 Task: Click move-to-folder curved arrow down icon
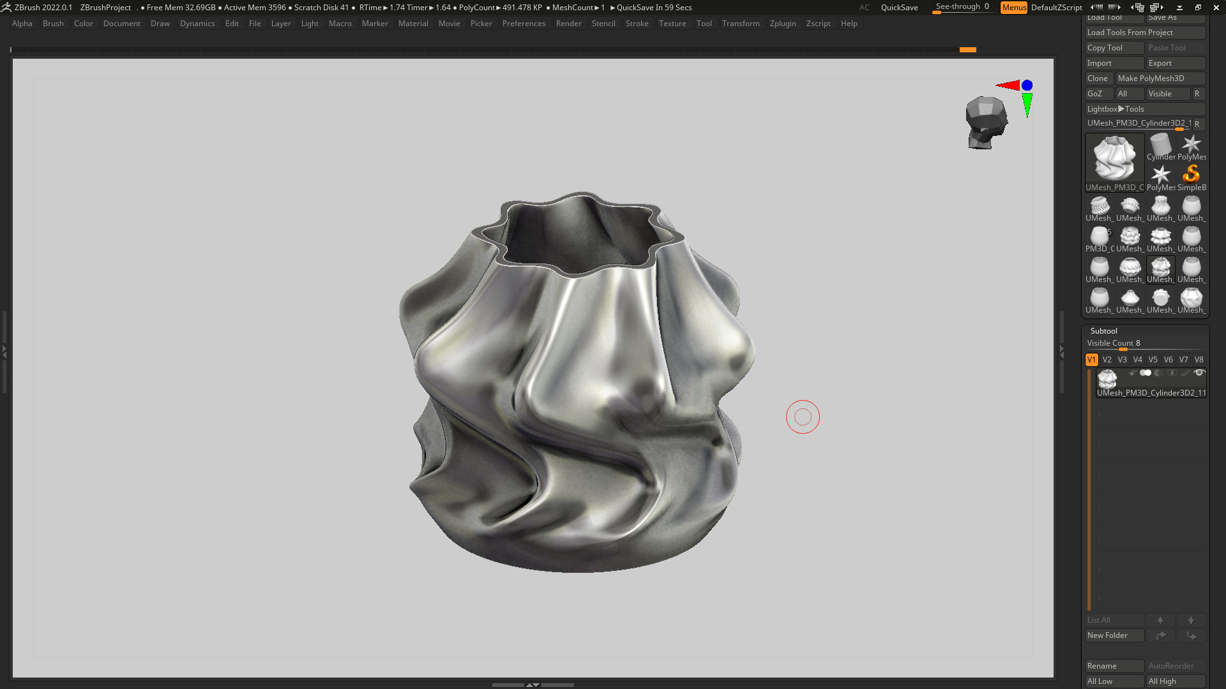[x=1191, y=635]
